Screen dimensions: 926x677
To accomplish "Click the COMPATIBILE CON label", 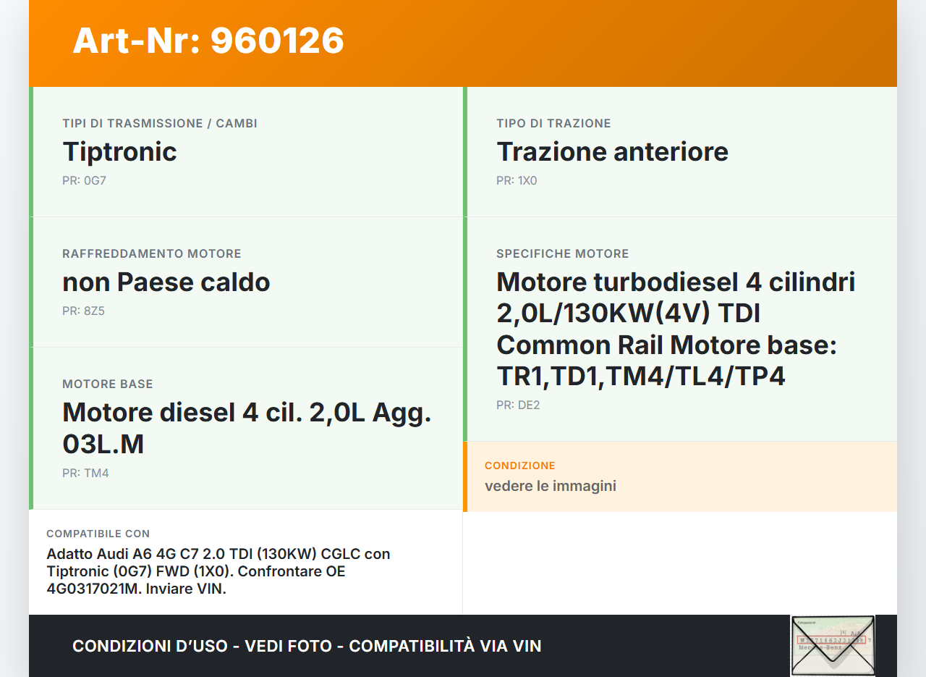I will tap(98, 534).
